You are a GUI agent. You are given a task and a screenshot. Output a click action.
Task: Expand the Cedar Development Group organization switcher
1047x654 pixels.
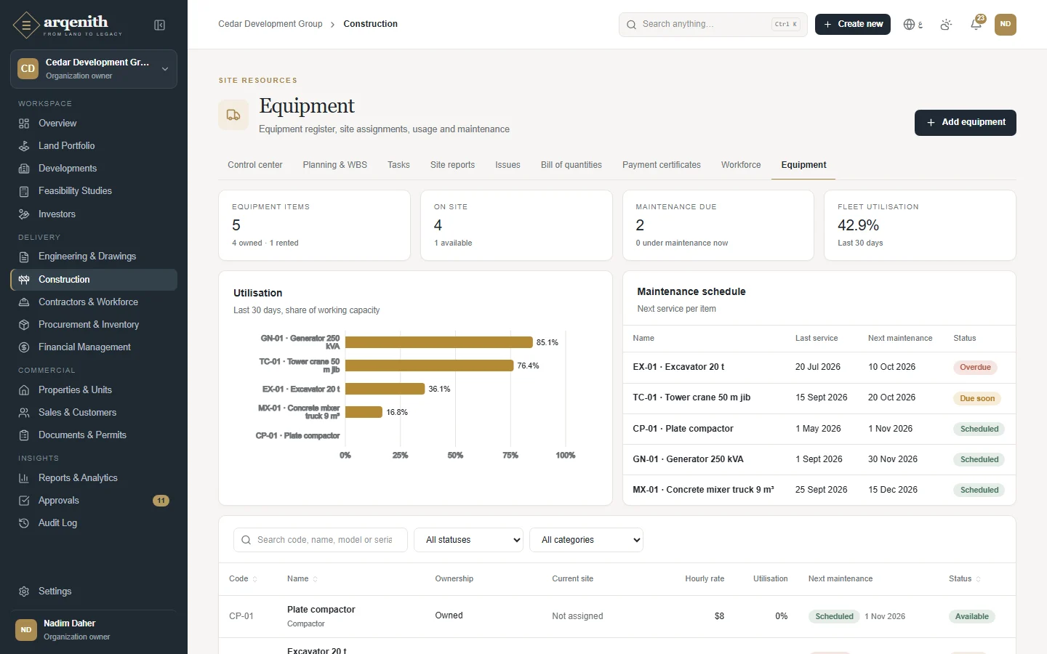pyautogui.click(x=94, y=69)
